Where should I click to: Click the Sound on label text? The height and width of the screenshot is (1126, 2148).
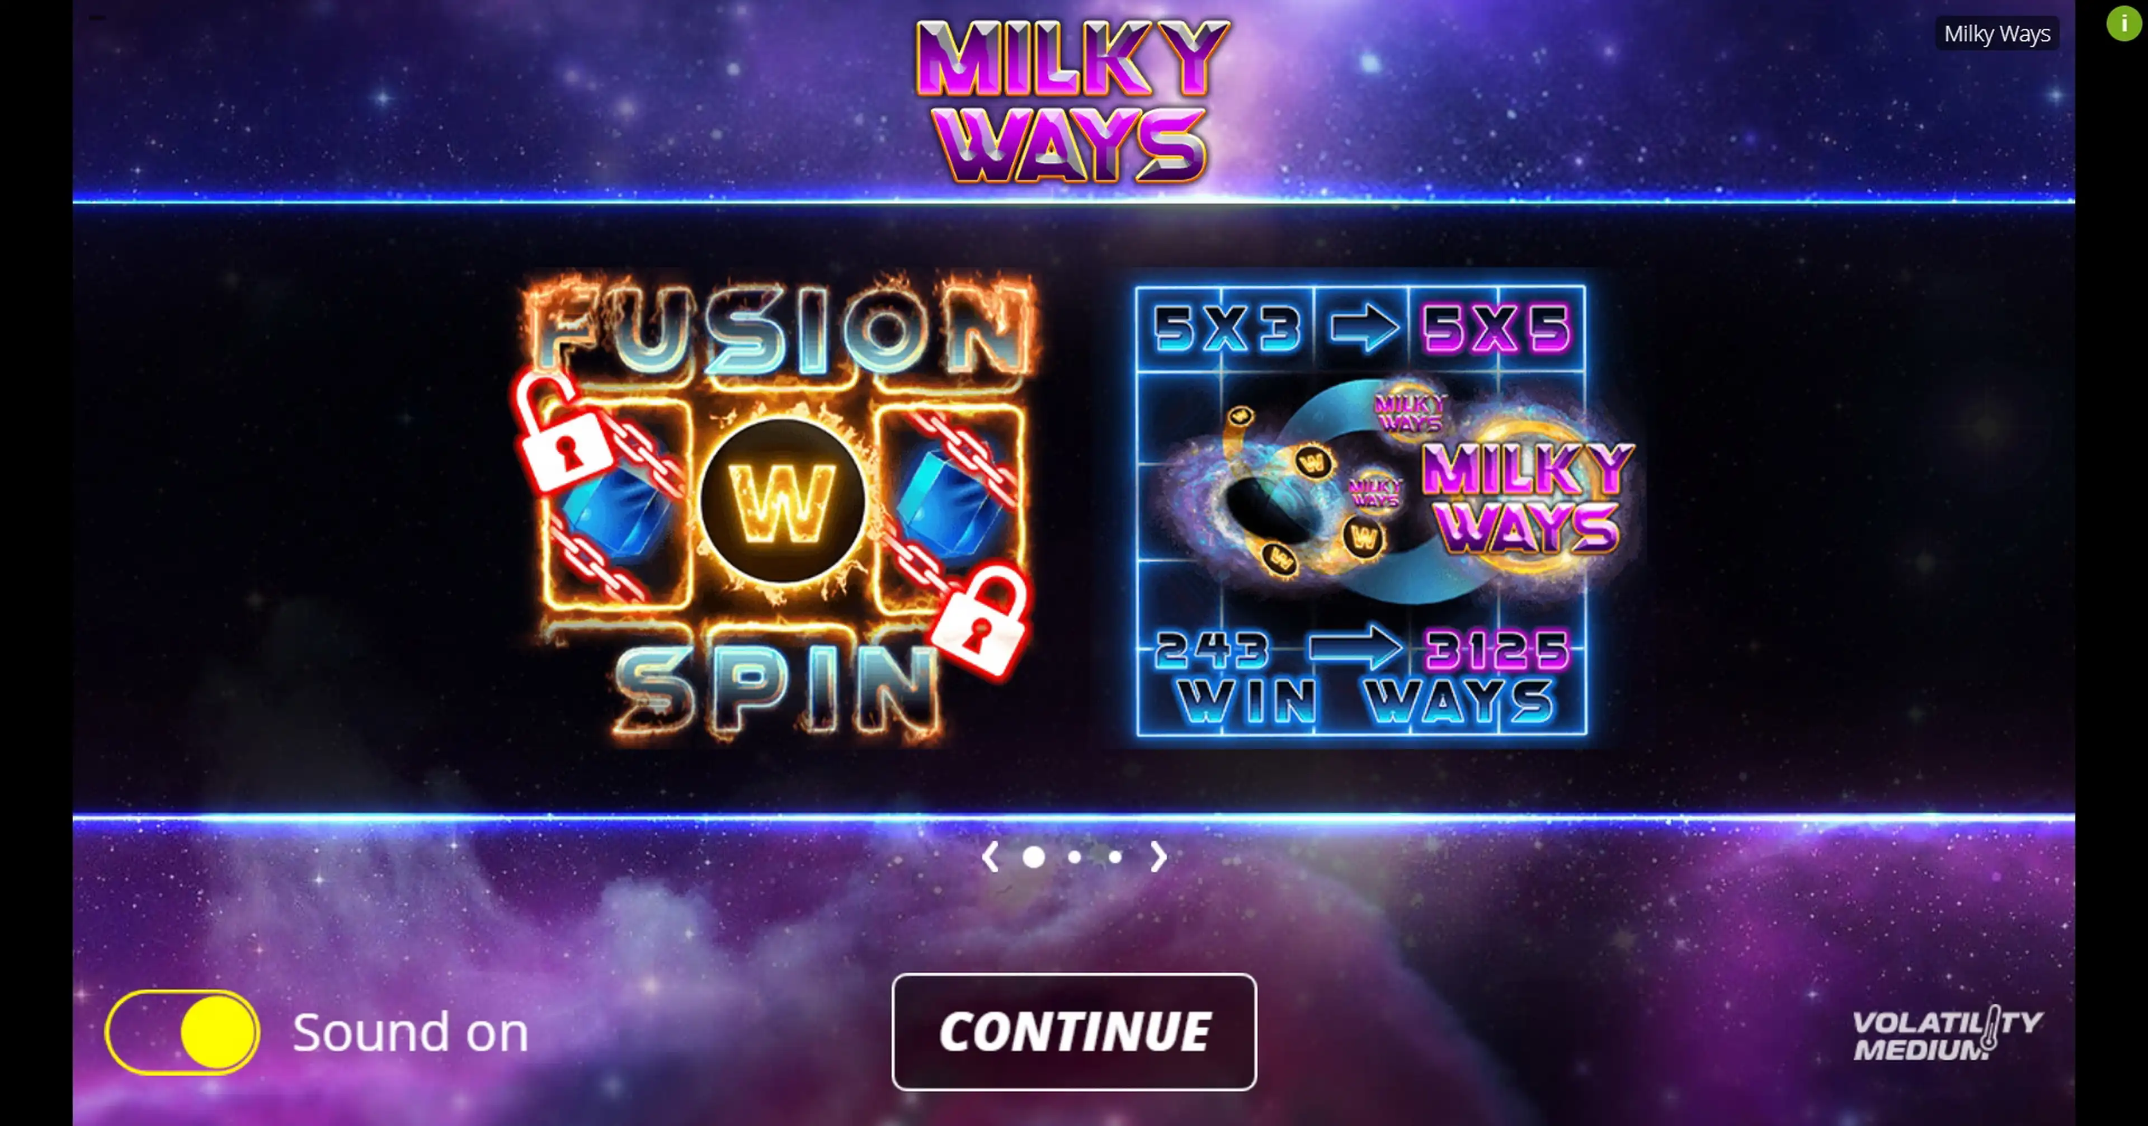tap(410, 1033)
